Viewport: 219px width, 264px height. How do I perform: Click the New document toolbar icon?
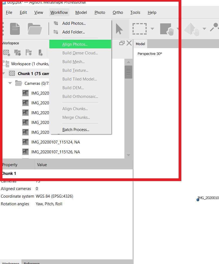click(15, 29)
